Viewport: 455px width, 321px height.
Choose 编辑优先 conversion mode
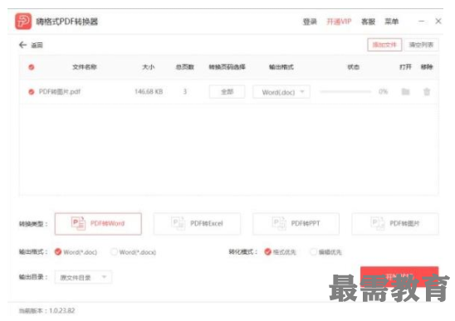pos(313,251)
